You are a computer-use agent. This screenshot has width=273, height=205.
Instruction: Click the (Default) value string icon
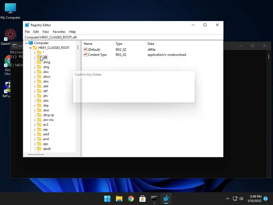(85, 49)
